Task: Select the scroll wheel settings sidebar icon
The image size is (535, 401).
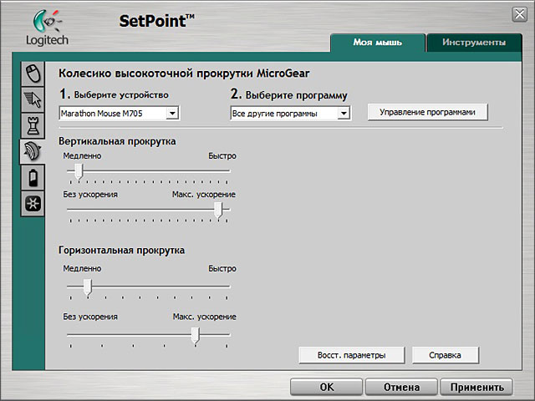Action: [x=32, y=152]
